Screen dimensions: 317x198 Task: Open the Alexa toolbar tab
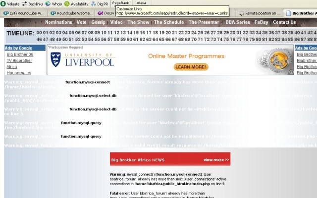pyautogui.click(x=141, y=3)
